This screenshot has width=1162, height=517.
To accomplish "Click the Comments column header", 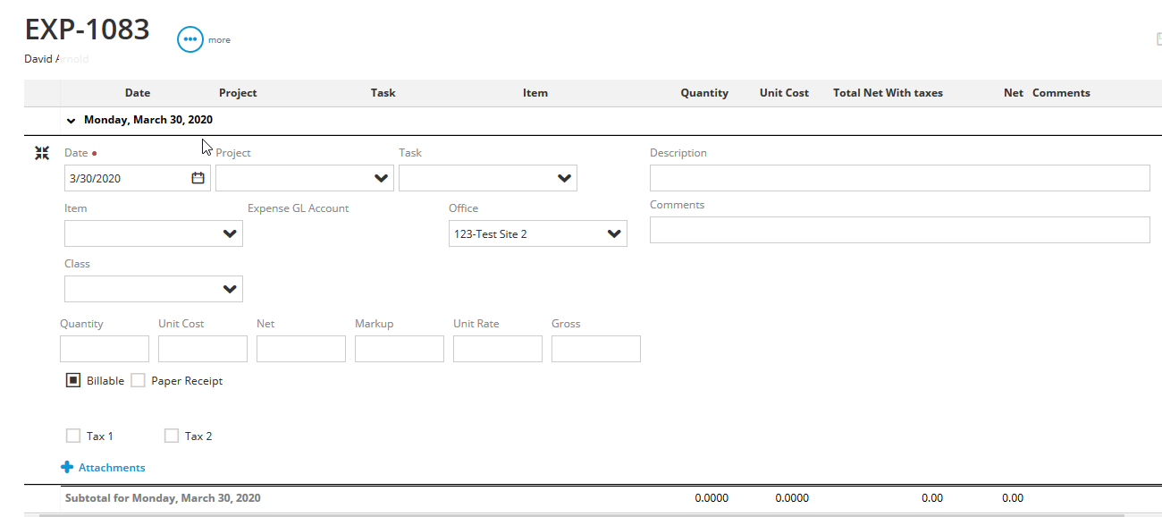I will tap(1061, 93).
